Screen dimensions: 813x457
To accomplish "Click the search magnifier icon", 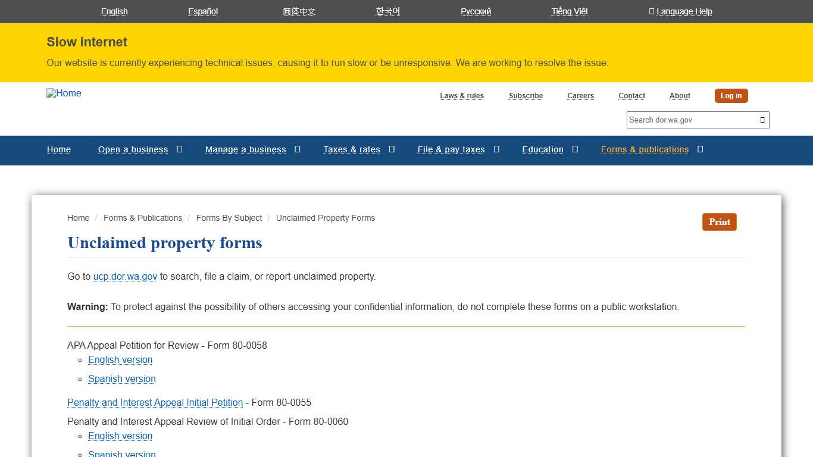I will 762,120.
